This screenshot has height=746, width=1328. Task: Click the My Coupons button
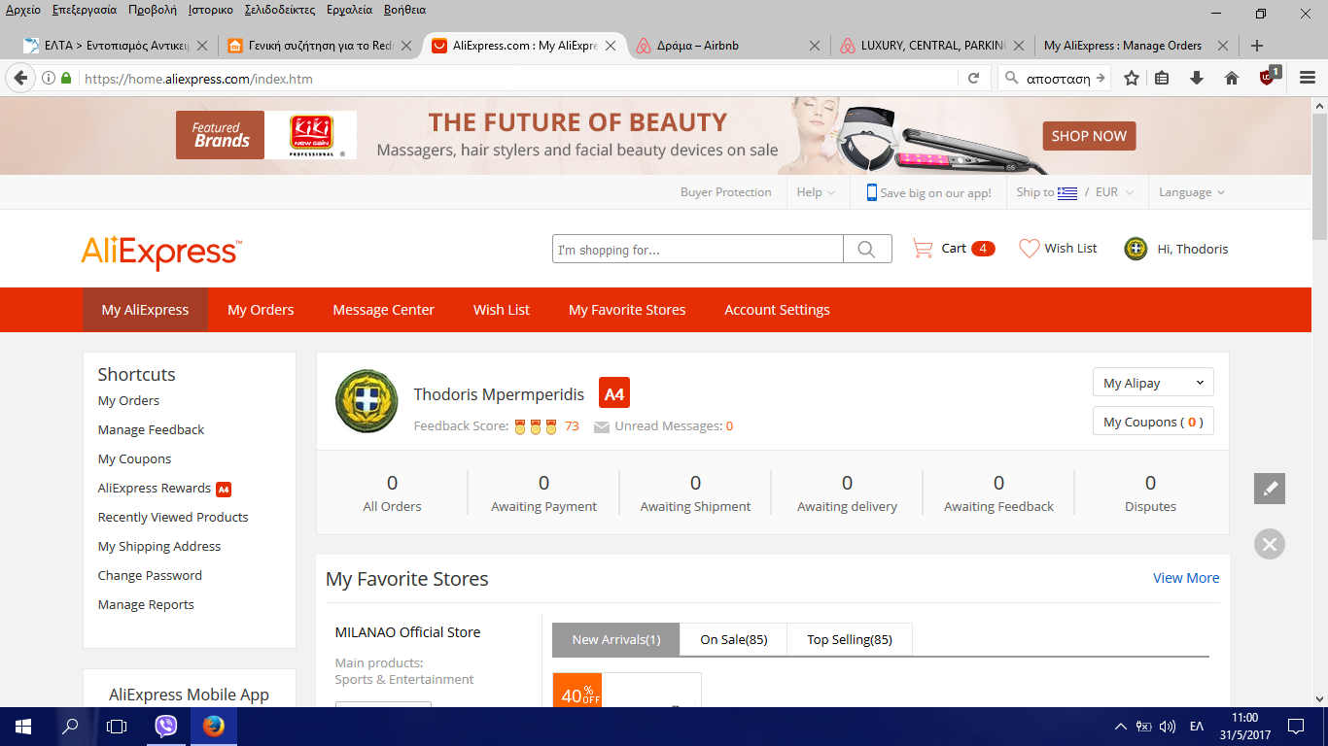point(1153,422)
